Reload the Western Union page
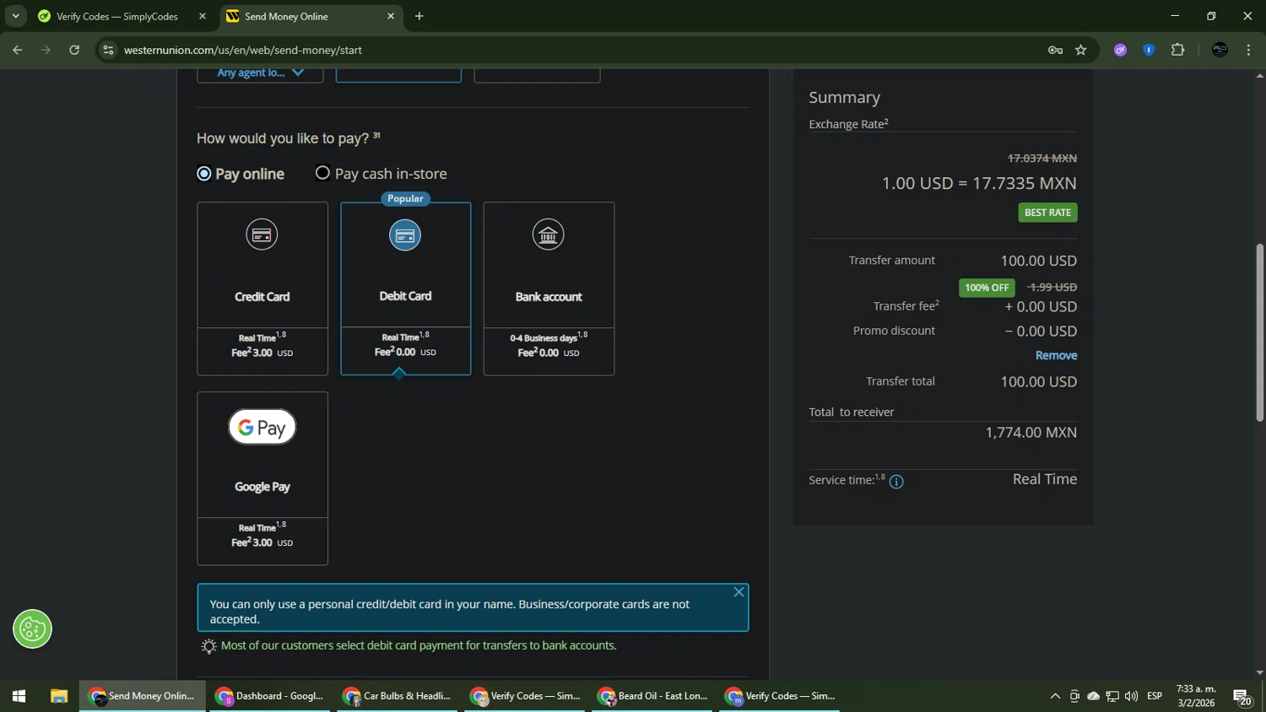 [x=74, y=50]
